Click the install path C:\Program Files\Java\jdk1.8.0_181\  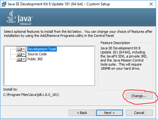coord(31,95)
